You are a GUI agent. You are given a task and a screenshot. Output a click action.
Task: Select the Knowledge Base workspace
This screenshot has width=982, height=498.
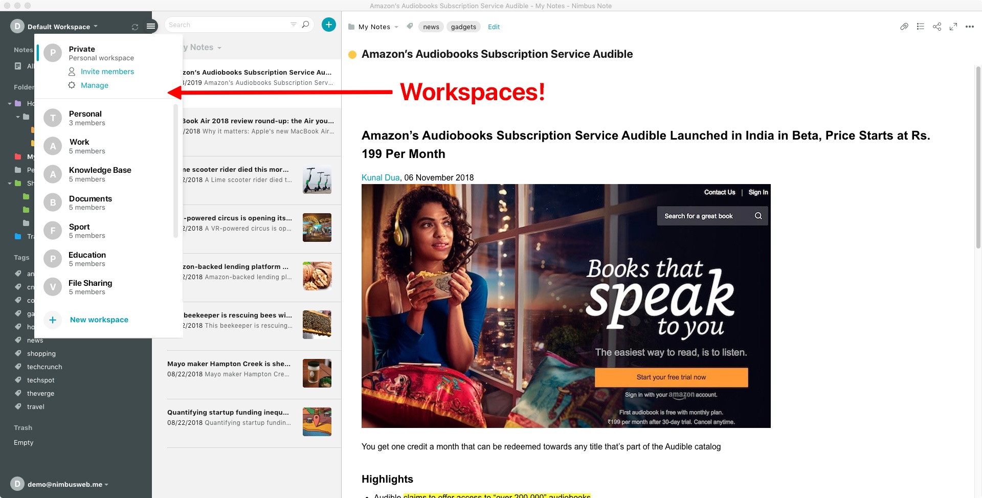100,174
